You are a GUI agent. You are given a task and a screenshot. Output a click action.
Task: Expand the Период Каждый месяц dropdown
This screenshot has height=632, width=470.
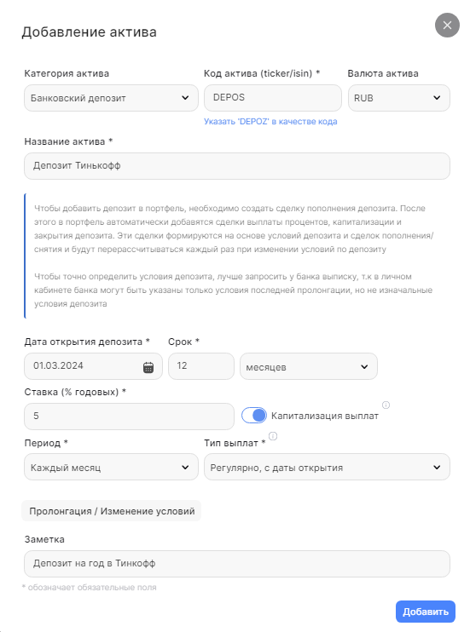111,467
